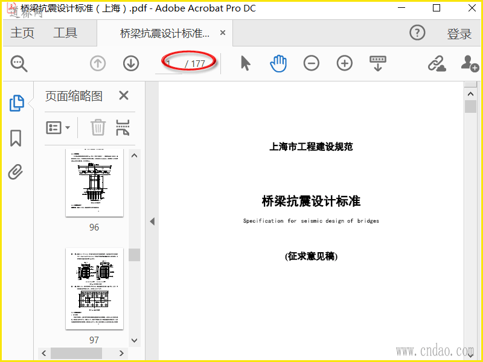Go to next page with down arrow
The image size is (483, 362).
pos(131,64)
